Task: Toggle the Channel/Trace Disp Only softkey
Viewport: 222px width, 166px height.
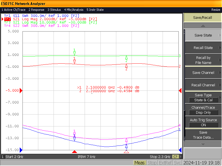Action: [203, 110]
